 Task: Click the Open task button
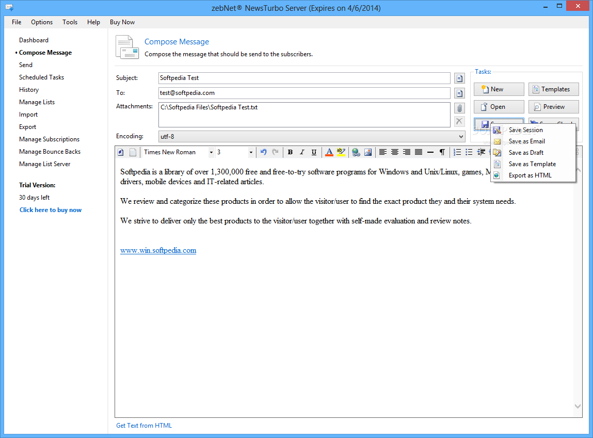(499, 107)
